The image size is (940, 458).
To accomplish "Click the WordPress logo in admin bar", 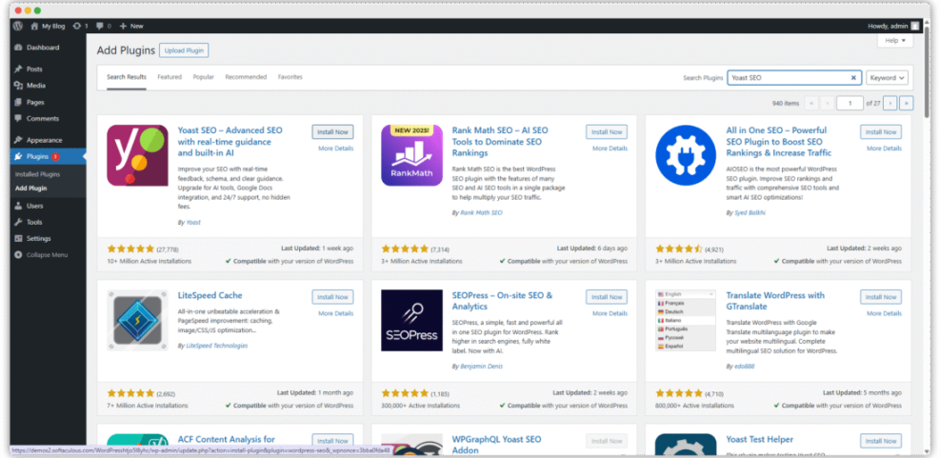I will 18,26.
